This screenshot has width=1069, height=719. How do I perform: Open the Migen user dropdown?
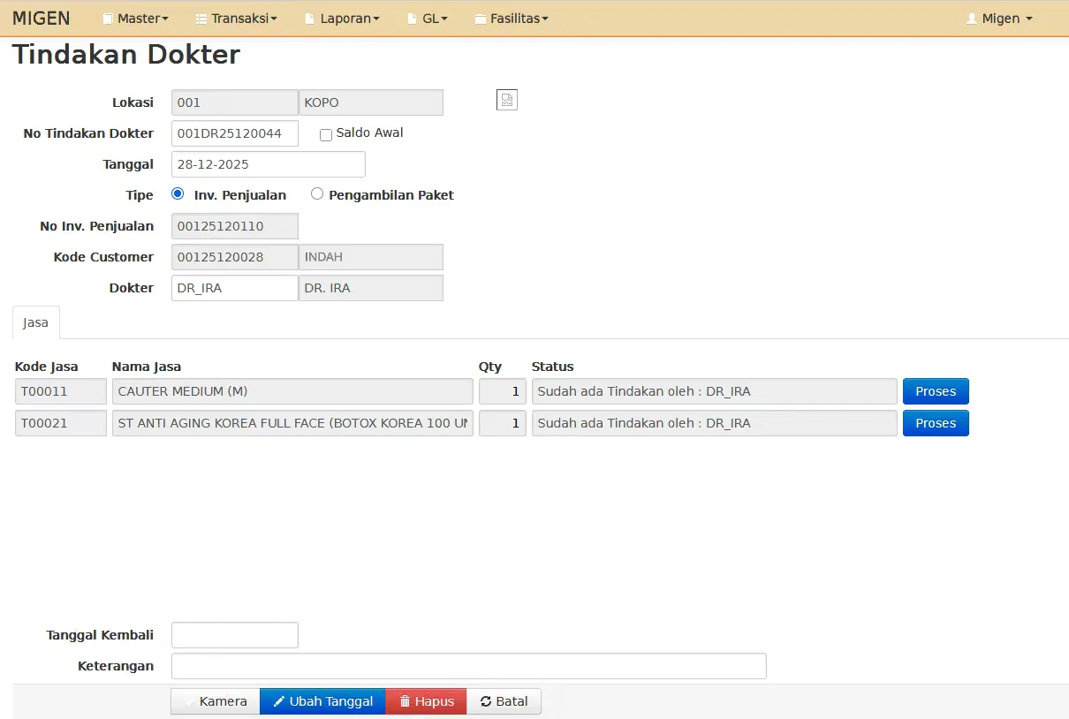click(x=999, y=19)
